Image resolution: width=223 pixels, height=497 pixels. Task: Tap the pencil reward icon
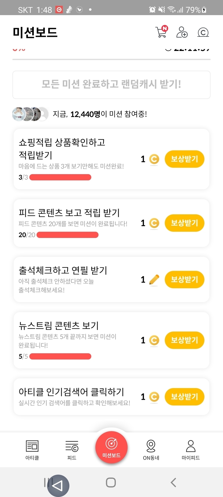(154, 280)
